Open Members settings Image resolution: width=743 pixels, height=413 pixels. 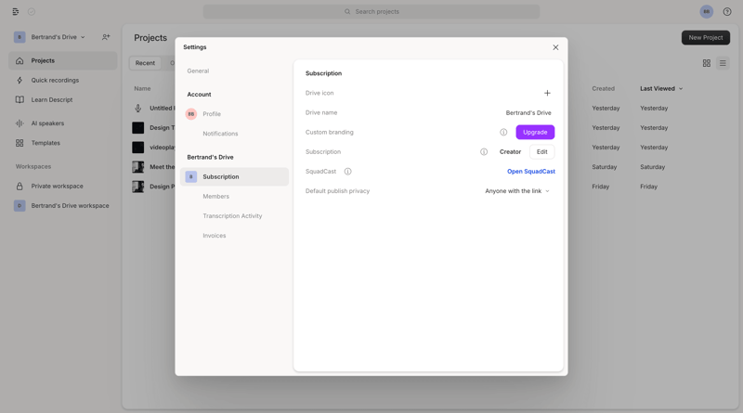point(216,196)
